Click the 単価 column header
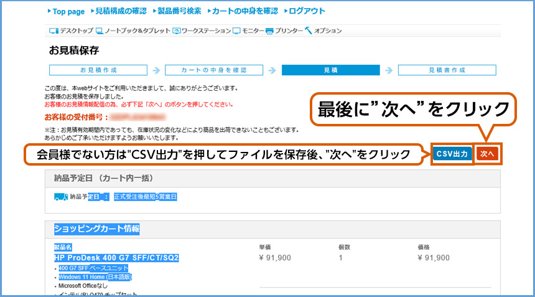The height and width of the screenshot is (297, 535). point(265,247)
